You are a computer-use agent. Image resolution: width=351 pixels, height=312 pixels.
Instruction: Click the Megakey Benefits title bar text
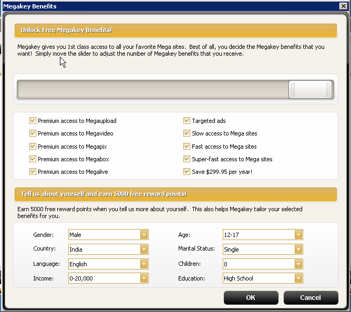point(30,6)
